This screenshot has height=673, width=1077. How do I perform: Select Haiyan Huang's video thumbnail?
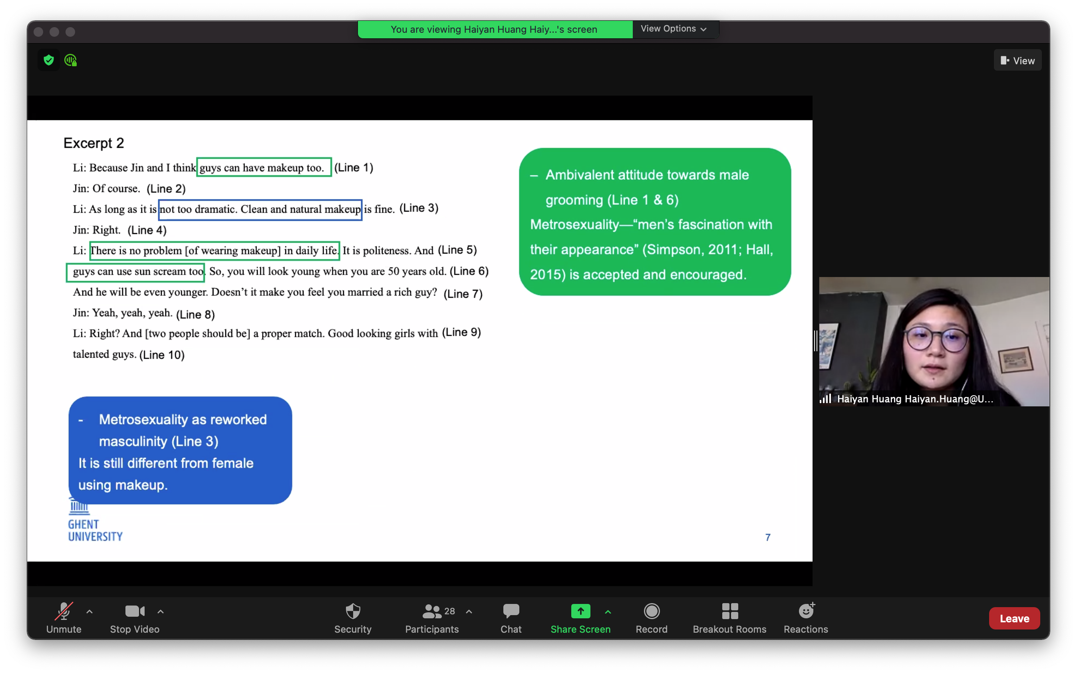click(x=934, y=341)
